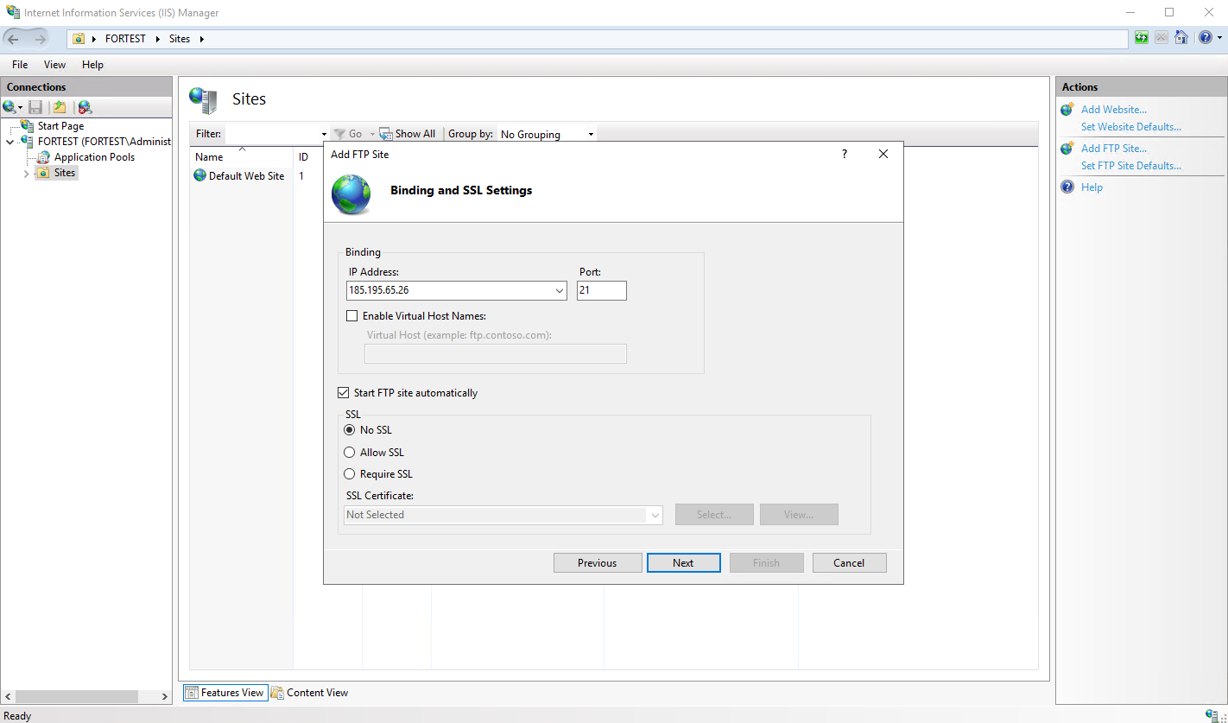Enable Virtual Host Names checkbox

pyautogui.click(x=351, y=316)
